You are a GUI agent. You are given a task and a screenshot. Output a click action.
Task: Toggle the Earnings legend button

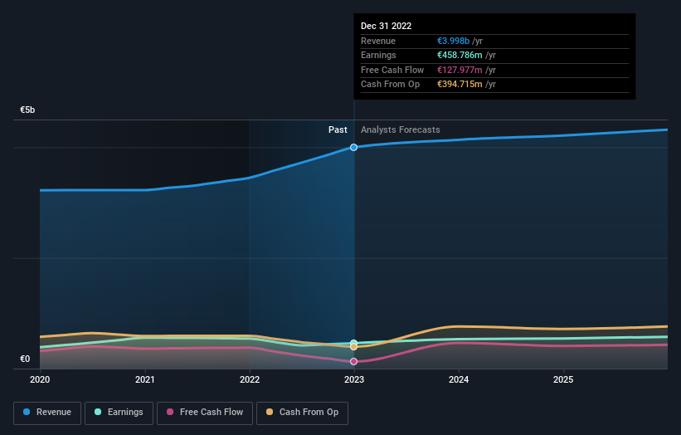(x=119, y=413)
